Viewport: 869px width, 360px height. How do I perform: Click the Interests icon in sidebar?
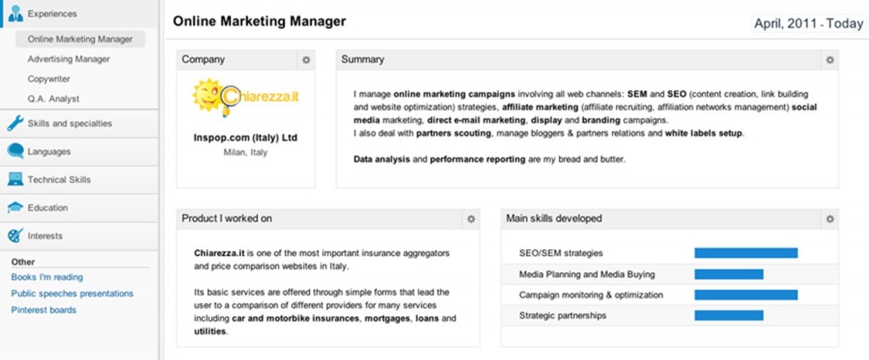(14, 235)
